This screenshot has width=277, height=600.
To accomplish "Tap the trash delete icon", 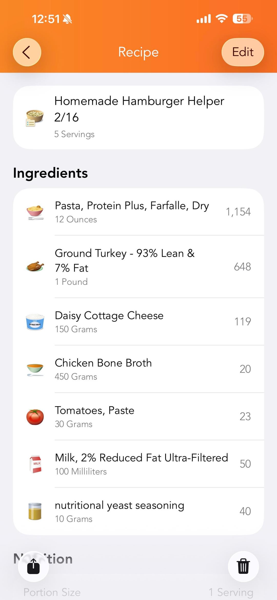I will 243,566.
